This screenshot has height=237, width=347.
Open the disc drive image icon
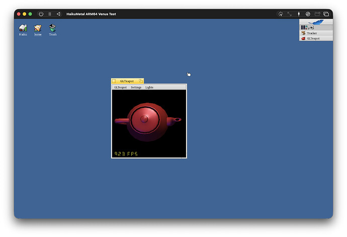pyautogui.click(x=308, y=14)
